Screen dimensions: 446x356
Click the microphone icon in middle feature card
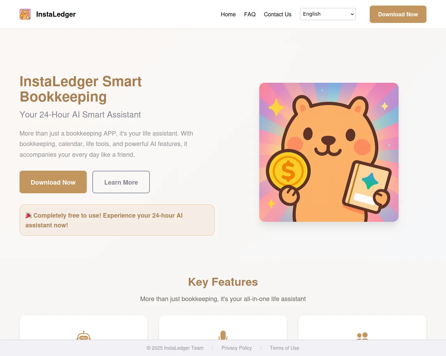223,335
